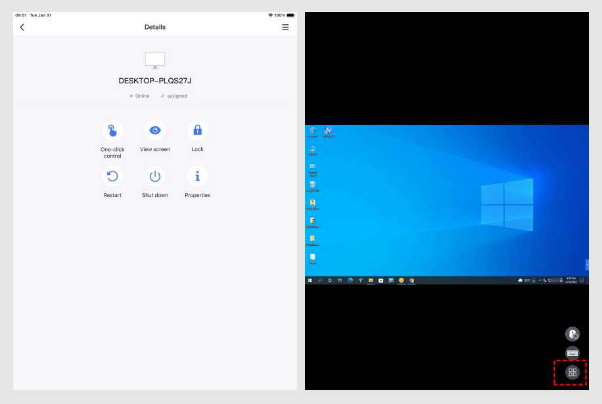The width and height of the screenshot is (602, 404).
Task: Click the remote taskbar search icon
Action: coord(319,281)
